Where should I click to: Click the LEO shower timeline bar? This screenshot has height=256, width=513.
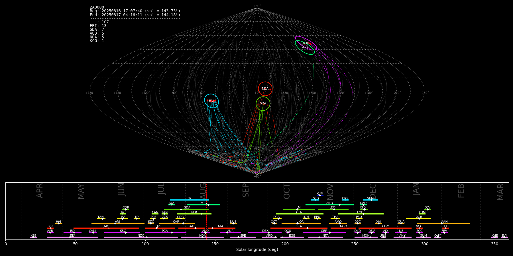point(333,209)
